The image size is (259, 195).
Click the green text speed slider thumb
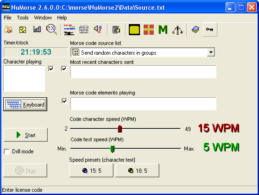point(112,149)
